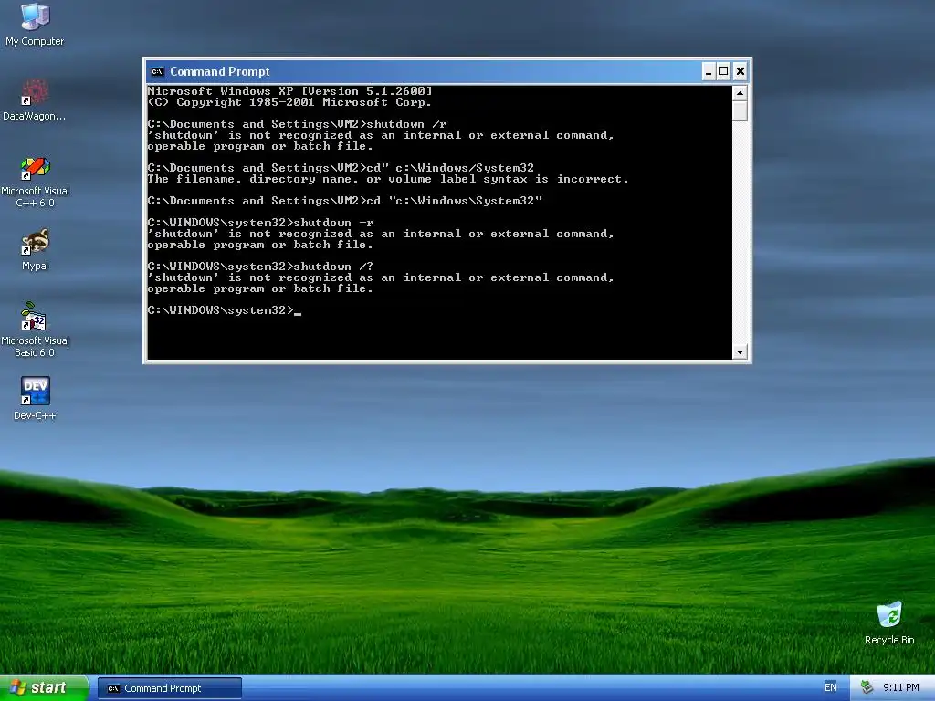The image size is (935, 701).
Task: Click the Command Prompt taskbar button
Action: point(169,688)
